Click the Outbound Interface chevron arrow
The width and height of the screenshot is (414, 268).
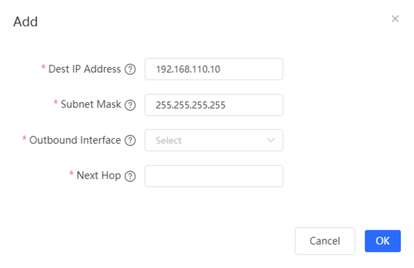(x=271, y=140)
